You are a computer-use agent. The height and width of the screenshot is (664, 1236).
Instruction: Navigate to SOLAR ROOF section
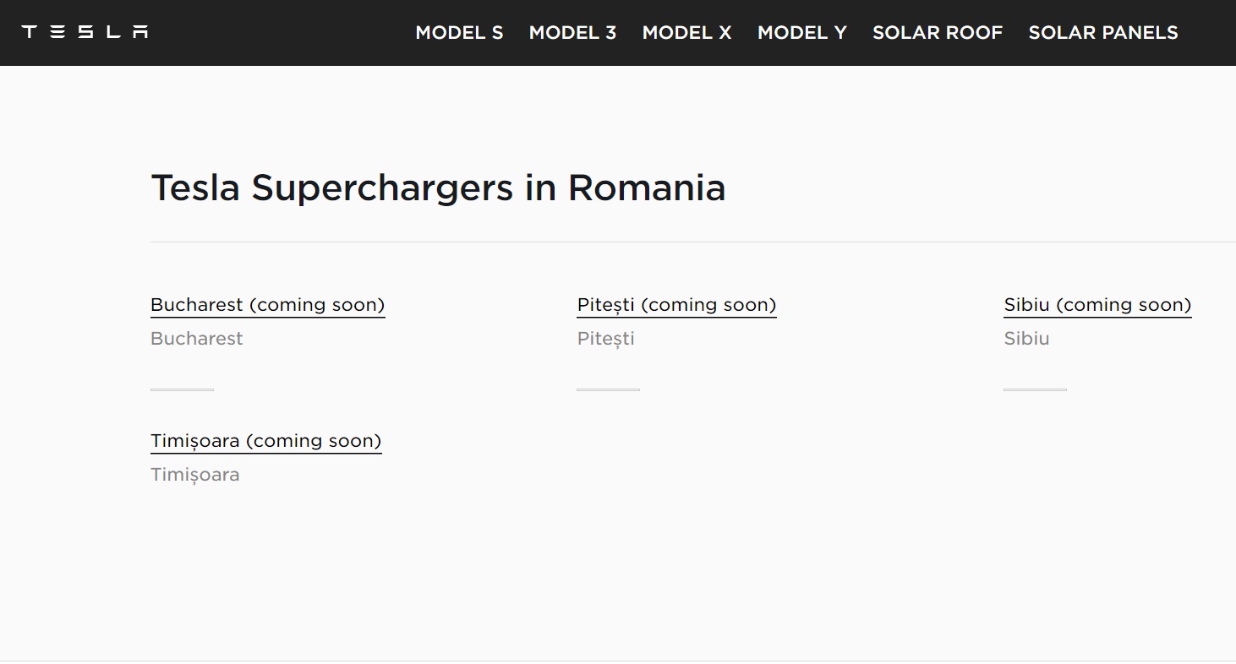point(938,33)
